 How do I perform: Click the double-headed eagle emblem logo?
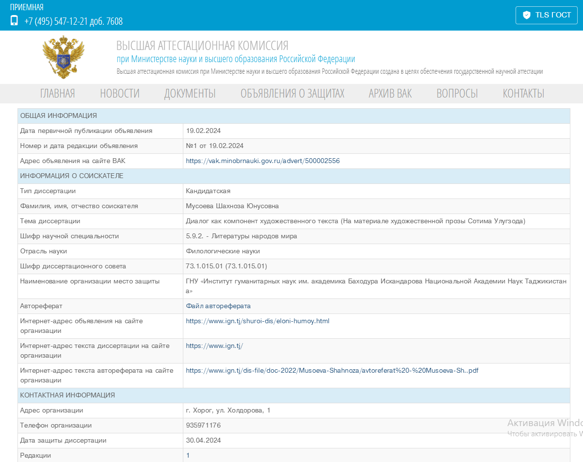64,57
